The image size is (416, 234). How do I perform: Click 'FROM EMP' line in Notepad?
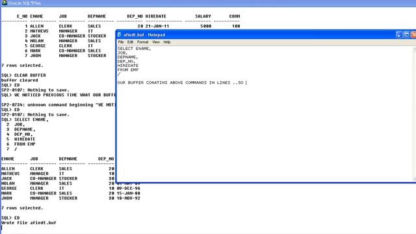click(128, 70)
